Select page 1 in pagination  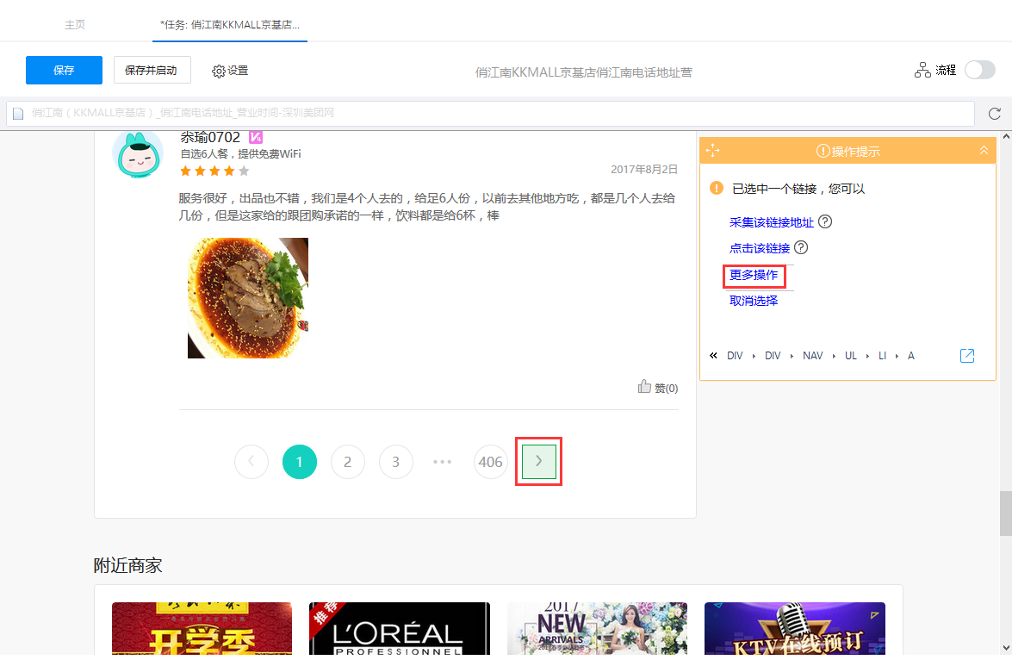click(300, 462)
